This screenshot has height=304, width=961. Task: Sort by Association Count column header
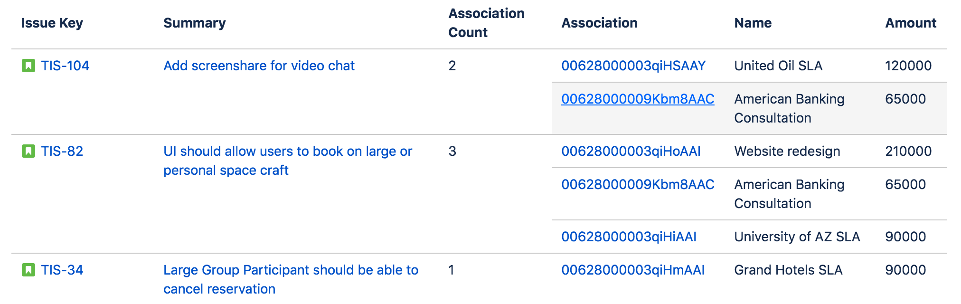coord(486,23)
